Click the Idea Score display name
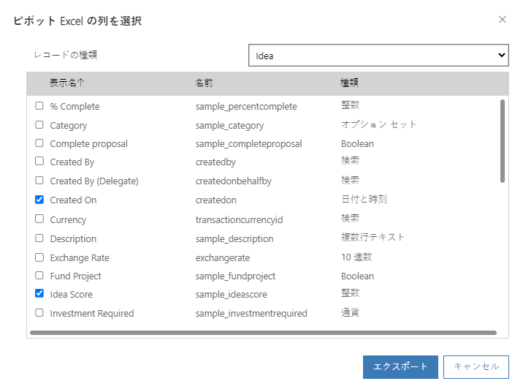 coord(71,294)
